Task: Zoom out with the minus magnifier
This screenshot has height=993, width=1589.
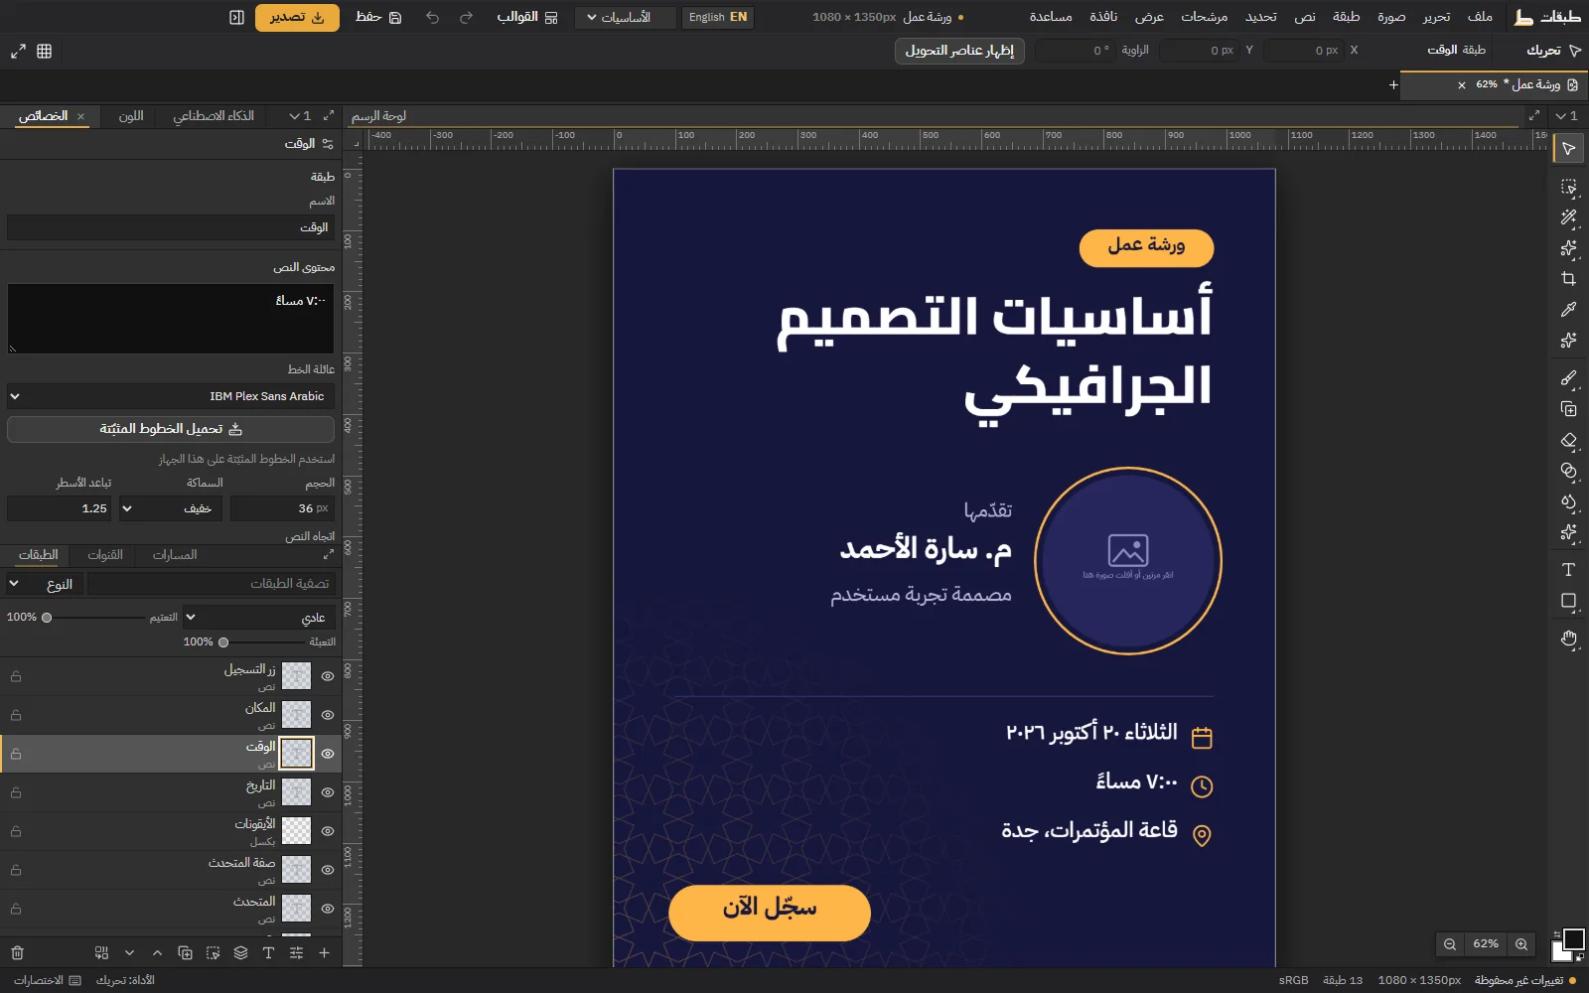Action: [x=1450, y=944]
